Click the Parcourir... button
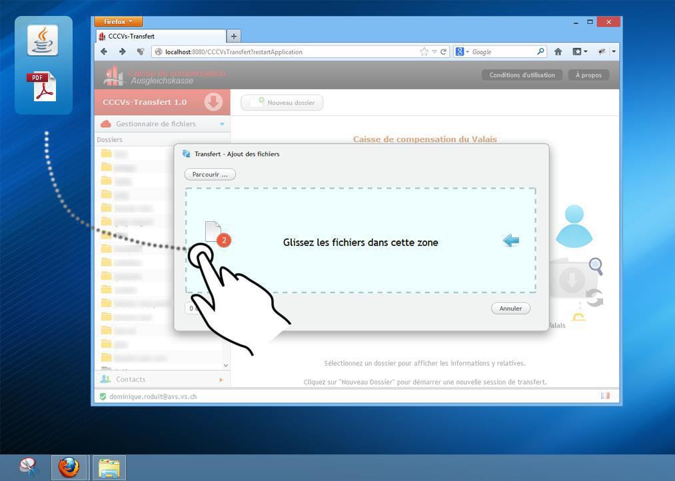The height and width of the screenshot is (481, 675). click(x=210, y=175)
